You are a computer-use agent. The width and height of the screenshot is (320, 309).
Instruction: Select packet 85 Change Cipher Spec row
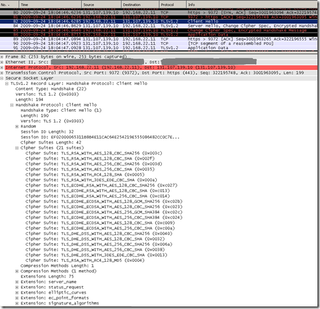[x=159, y=31]
